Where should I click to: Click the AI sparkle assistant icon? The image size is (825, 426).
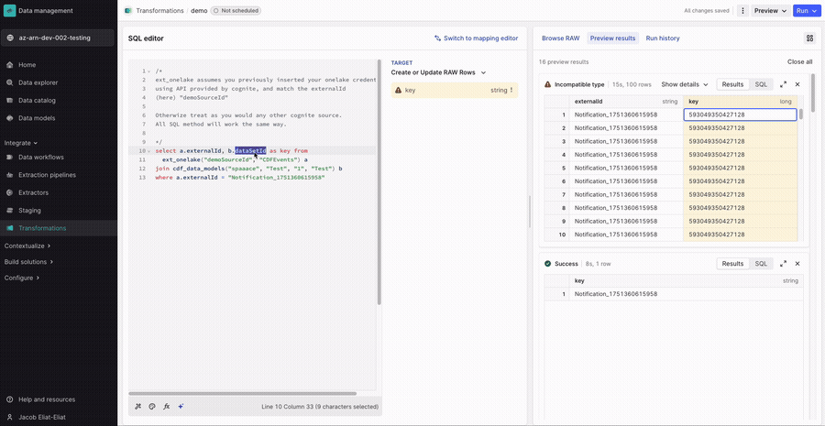click(181, 407)
